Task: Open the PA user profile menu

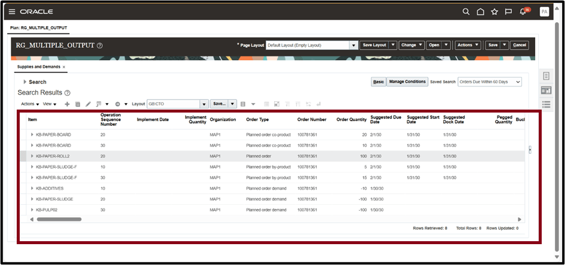Action: pos(544,12)
